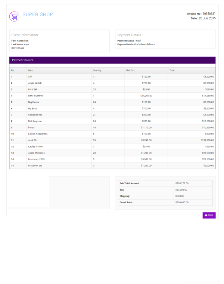Click the SUPER SHOP brand title
This screenshot has height=284, width=224.
(37, 15)
